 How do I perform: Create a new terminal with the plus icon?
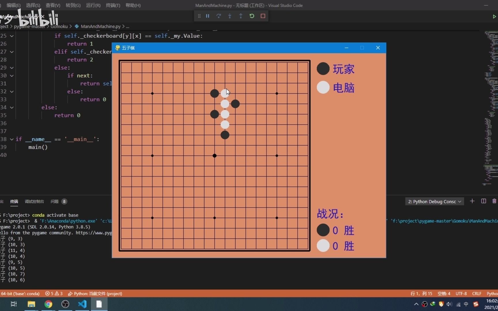pyautogui.click(x=472, y=201)
